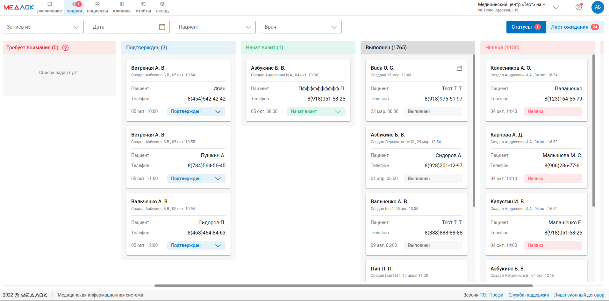
Task: Open the Начат визит status dropdown for Азбукинс
Action: click(x=316, y=112)
